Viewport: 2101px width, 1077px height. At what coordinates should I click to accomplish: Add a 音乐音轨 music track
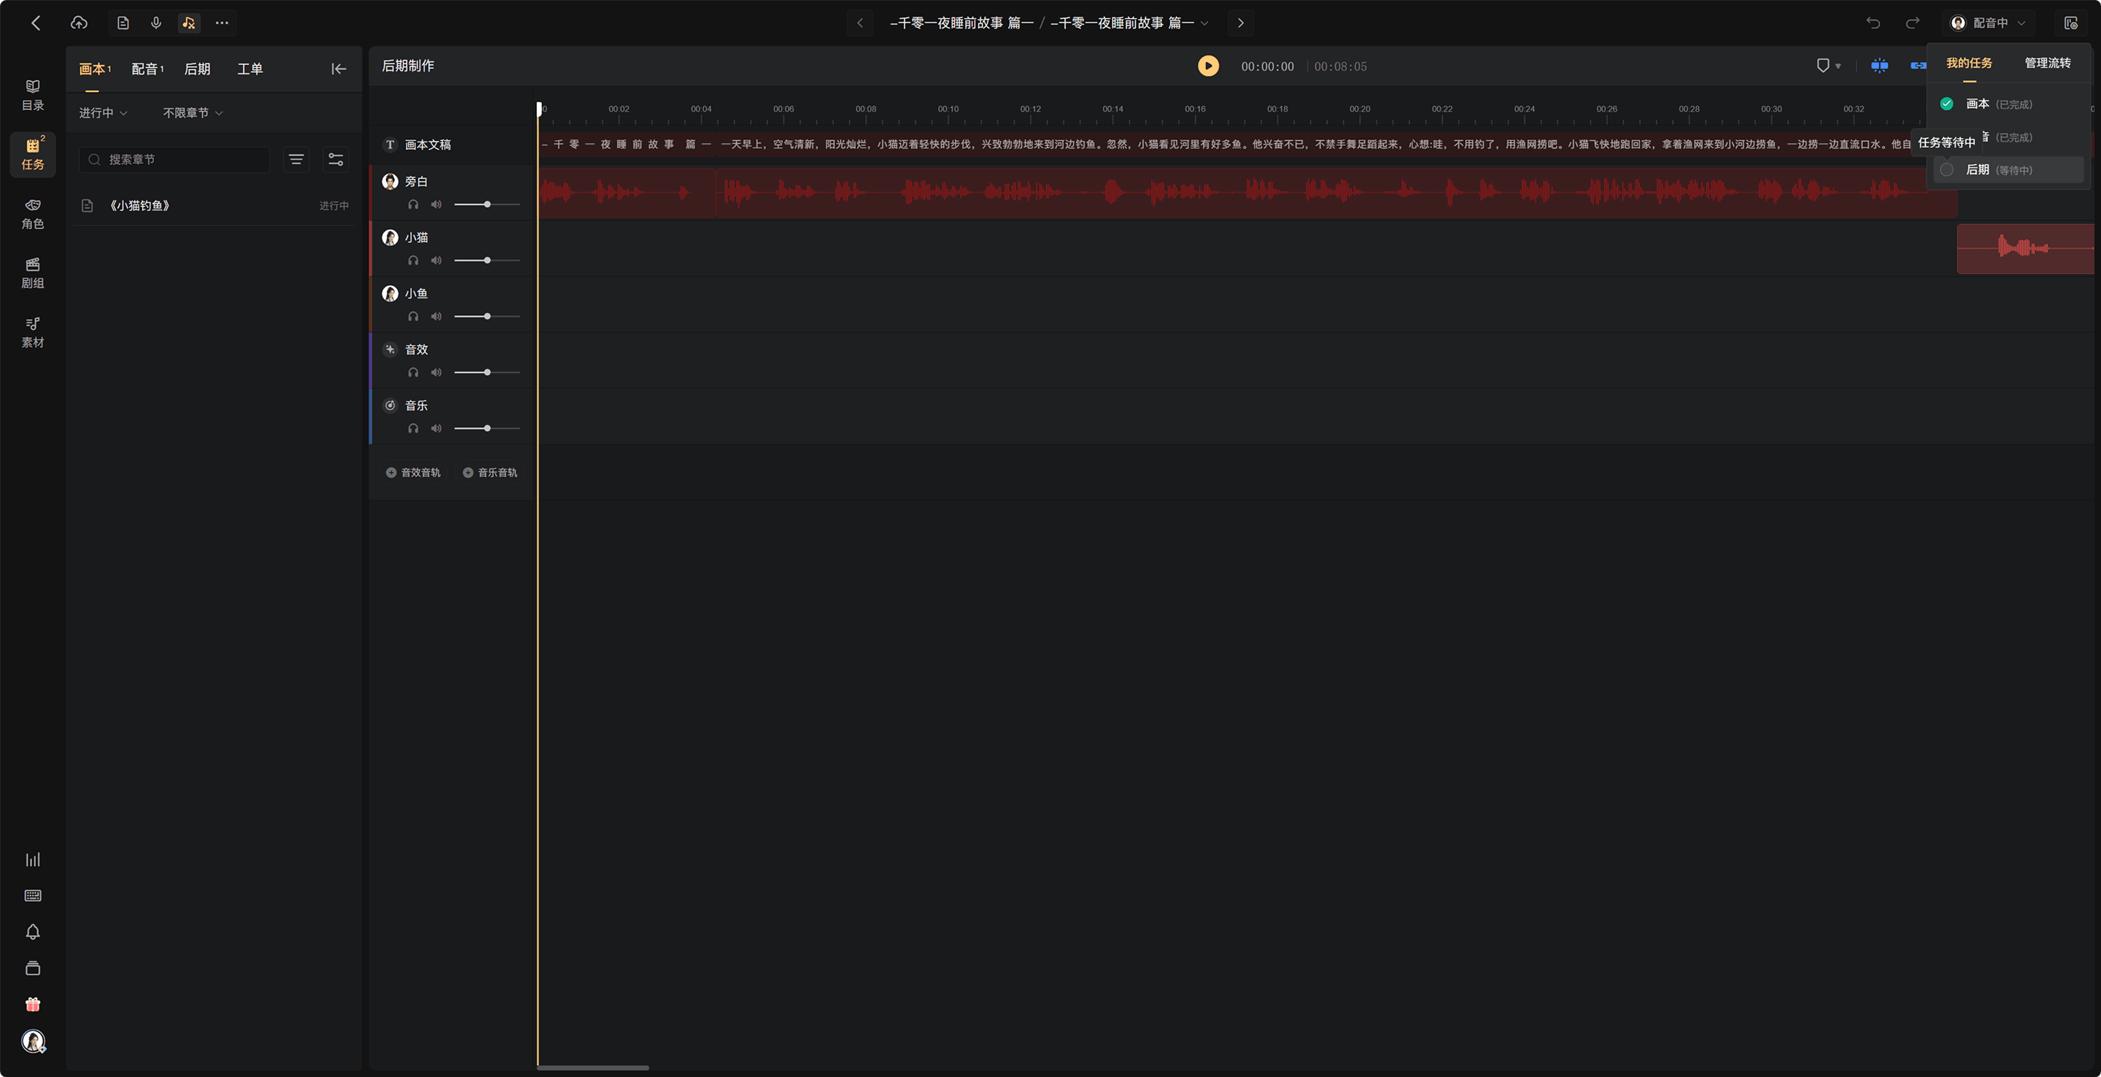click(490, 472)
